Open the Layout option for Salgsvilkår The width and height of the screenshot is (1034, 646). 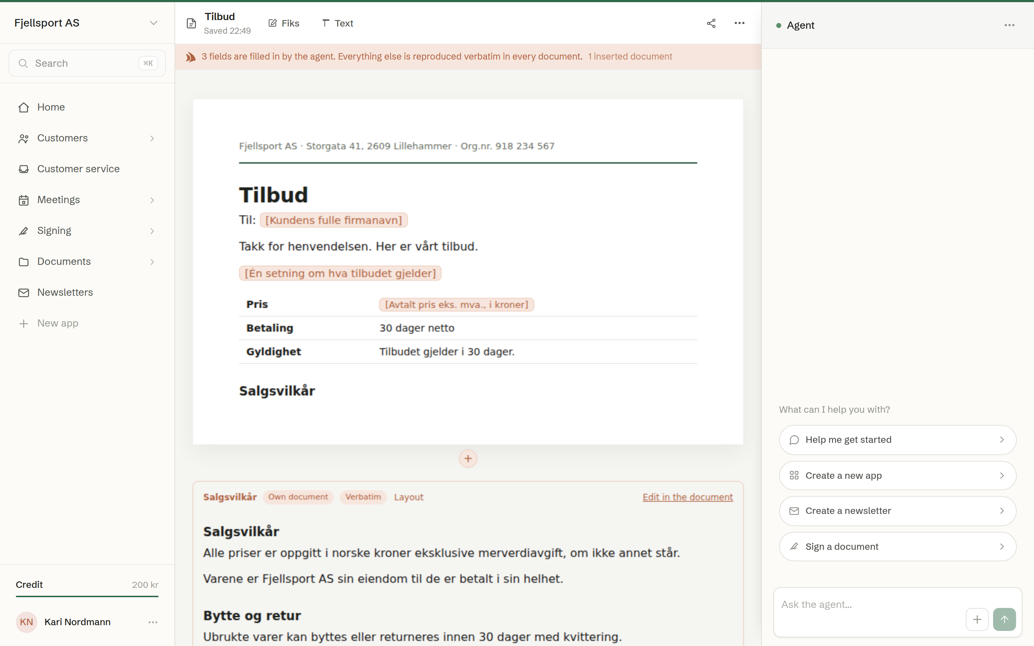click(409, 497)
